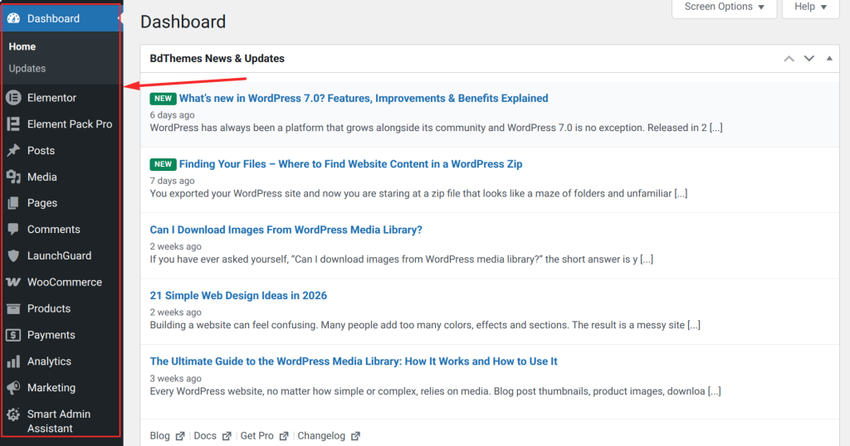Click NEW badge on WordPress 7.0 article
850x446 pixels.
tap(163, 99)
